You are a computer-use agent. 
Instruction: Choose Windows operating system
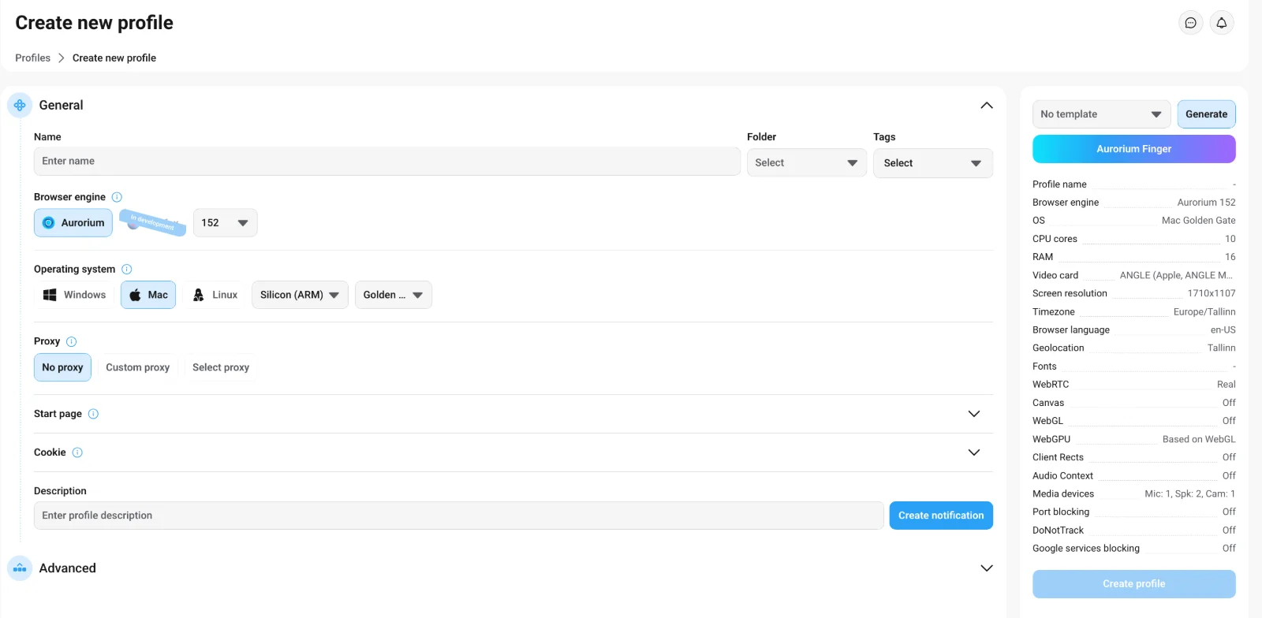[x=74, y=295]
